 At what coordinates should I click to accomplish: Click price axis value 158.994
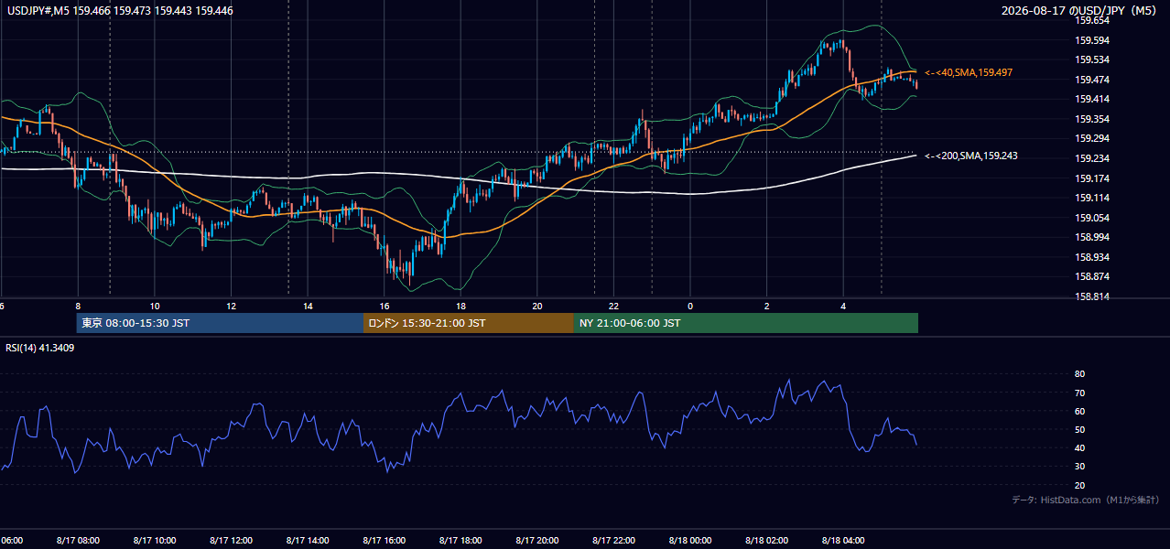[x=1092, y=237]
